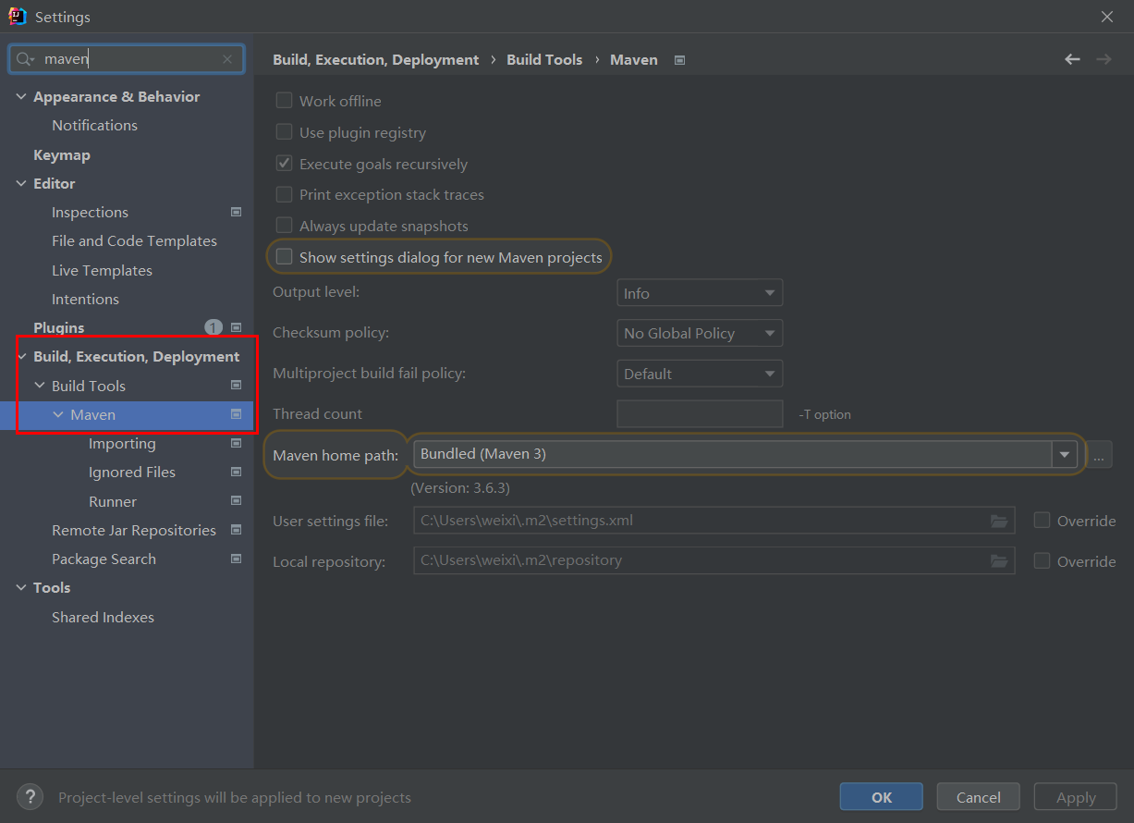The width and height of the screenshot is (1134, 823).
Task: Click the help question mark icon
Action: click(x=30, y=797)
